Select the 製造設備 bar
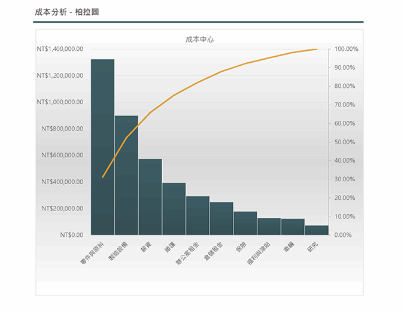Screen dimensions: 404x311 pos(126,175)
